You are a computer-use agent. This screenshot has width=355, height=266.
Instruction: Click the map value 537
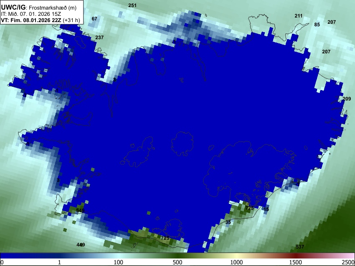click(300, 247)
